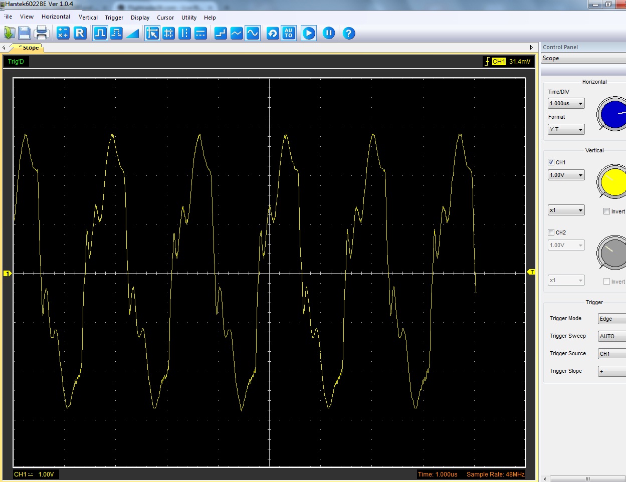626x482 pixels.
Task: Open the Trigger Source CH1 dropdown
Action: [612, 354]
